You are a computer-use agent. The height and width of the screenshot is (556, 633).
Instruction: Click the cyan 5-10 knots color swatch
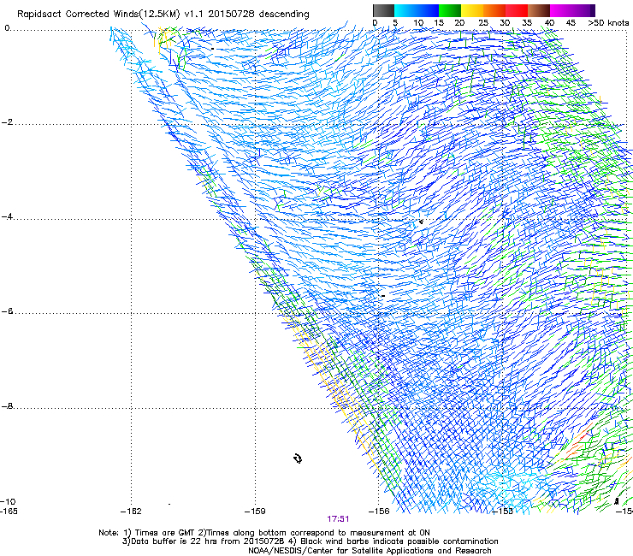click(405, 10)
